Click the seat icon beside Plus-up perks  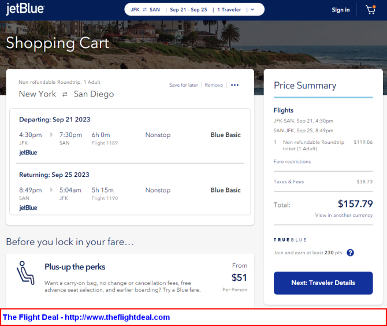[25, 273]
